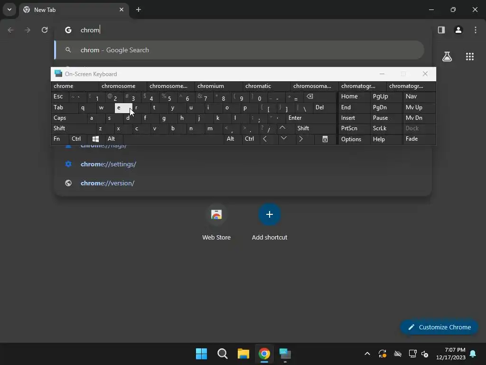
Task: Choose 'chrome' word prediction on keyboard
Action: (75, 86)
